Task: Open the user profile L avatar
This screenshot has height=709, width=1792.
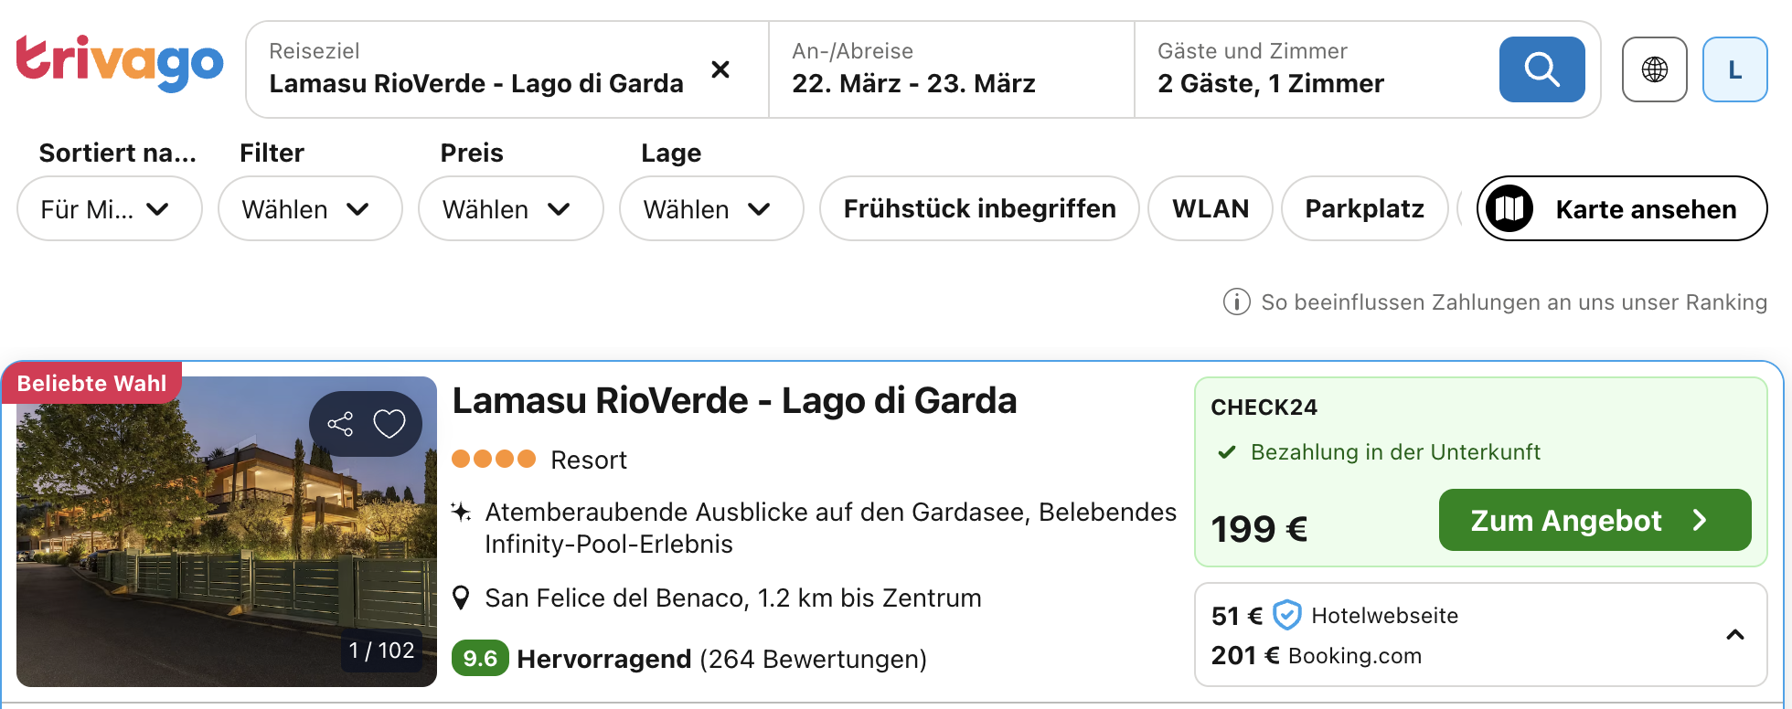Action: (1734, 69)
